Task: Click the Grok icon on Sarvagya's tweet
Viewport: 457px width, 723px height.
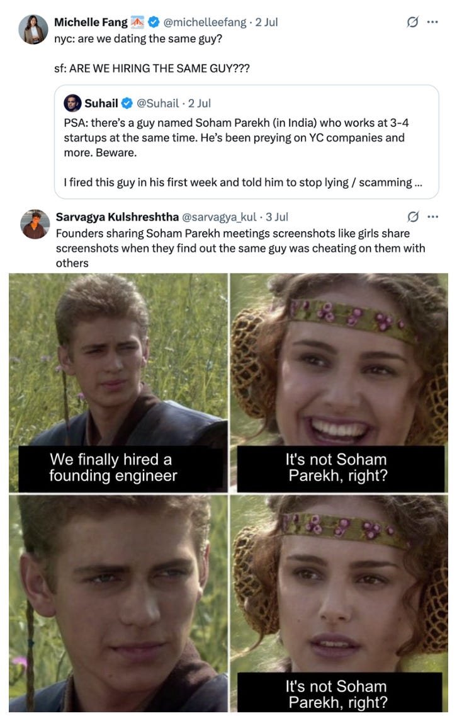Action: point(413,216)
